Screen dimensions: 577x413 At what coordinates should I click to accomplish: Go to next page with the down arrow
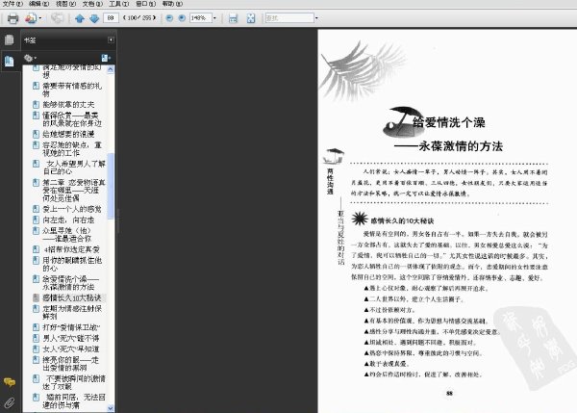(x=94, y=18)
